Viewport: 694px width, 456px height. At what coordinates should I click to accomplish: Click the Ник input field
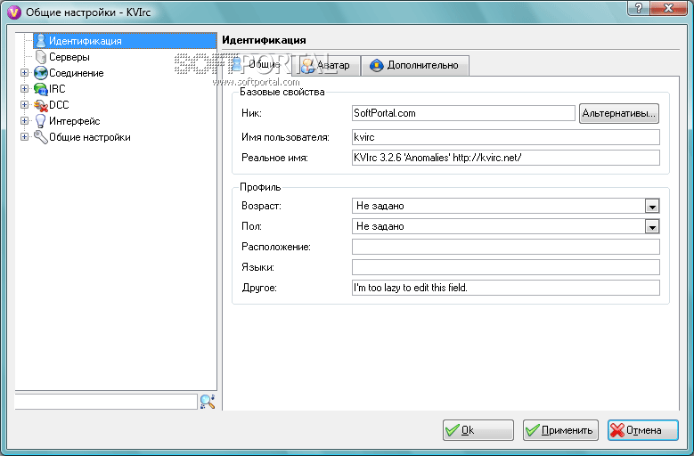463,113
